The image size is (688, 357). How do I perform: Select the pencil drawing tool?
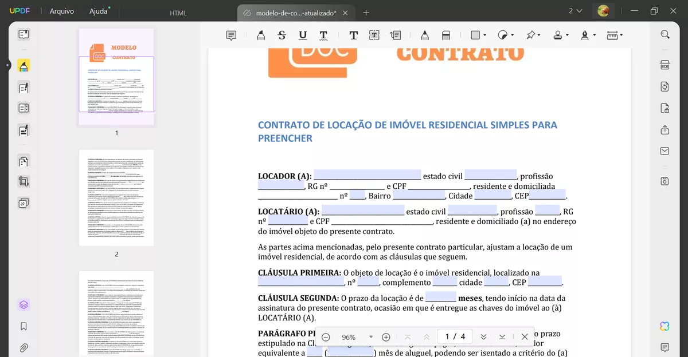(x=425, y=35)
